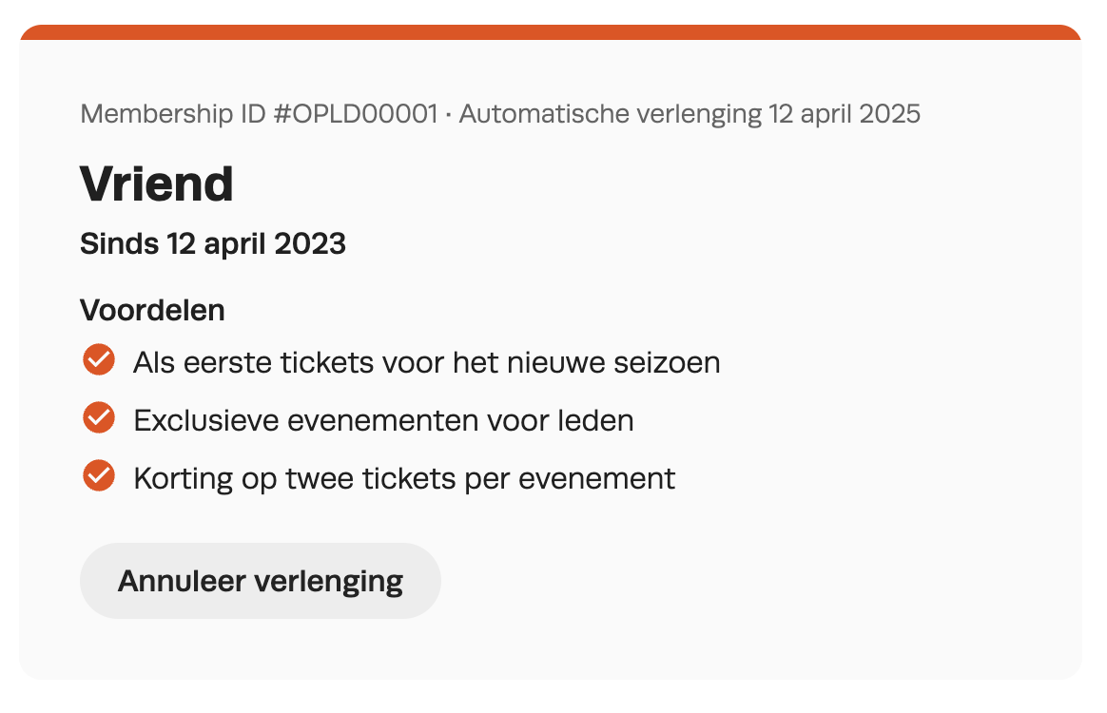The height and width of the screenshot is (713, 1107).
Task: Click the checkmark icon beside 'Als eerste tickets'
Action: [99, 360]
